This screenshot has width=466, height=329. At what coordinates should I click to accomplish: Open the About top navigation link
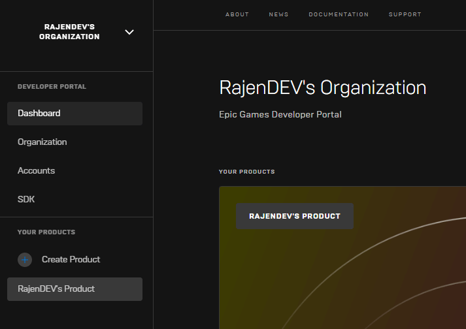(x=237, y=14)
